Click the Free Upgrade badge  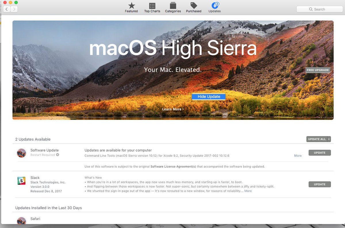pos(318,70)
